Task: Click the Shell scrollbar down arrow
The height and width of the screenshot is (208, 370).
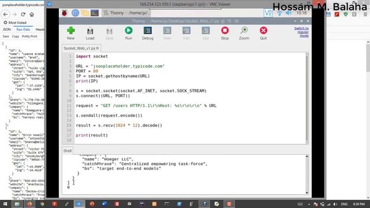Action: tap(307, 192)
